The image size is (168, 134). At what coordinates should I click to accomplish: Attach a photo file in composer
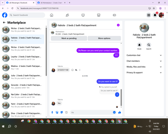[x=57, y=112]
